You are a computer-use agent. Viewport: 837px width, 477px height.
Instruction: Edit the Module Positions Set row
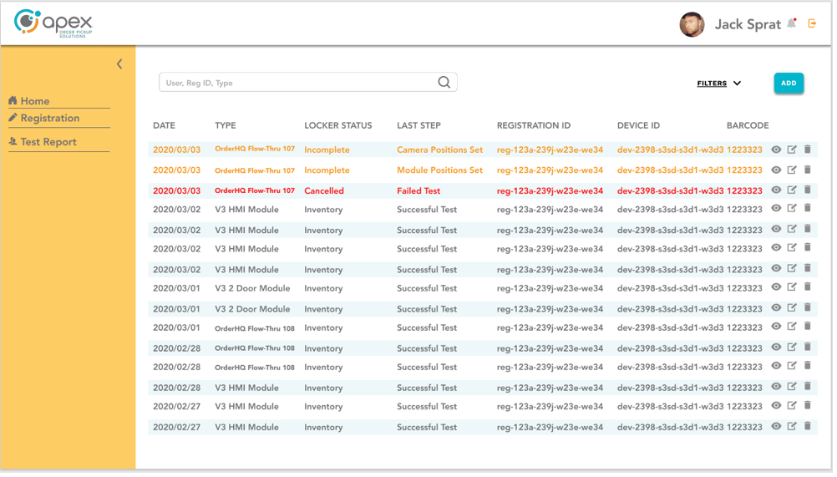tap(792, 170)
